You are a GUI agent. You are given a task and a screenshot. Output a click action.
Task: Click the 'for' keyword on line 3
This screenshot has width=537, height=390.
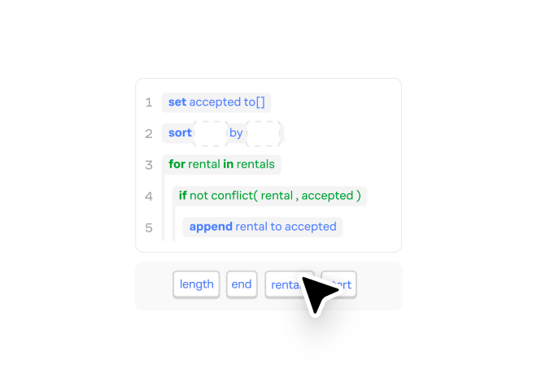point(177,164)
